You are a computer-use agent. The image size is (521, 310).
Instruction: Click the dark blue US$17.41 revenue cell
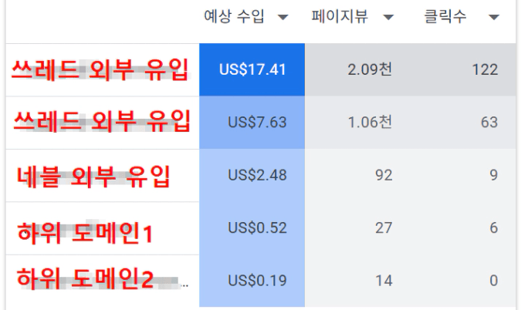click(x=252, y=69)
